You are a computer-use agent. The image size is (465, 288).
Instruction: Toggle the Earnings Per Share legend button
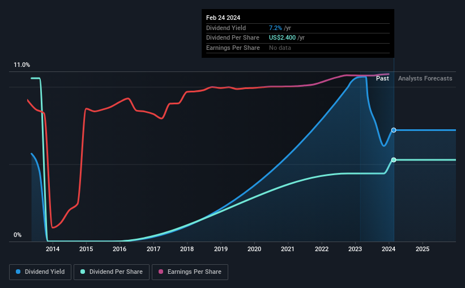click(x=190, y=272)
